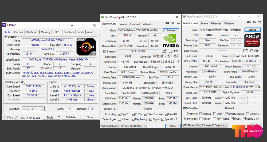Click the GPU-Z title bar icon in AMD window

[x=184, y=17]
